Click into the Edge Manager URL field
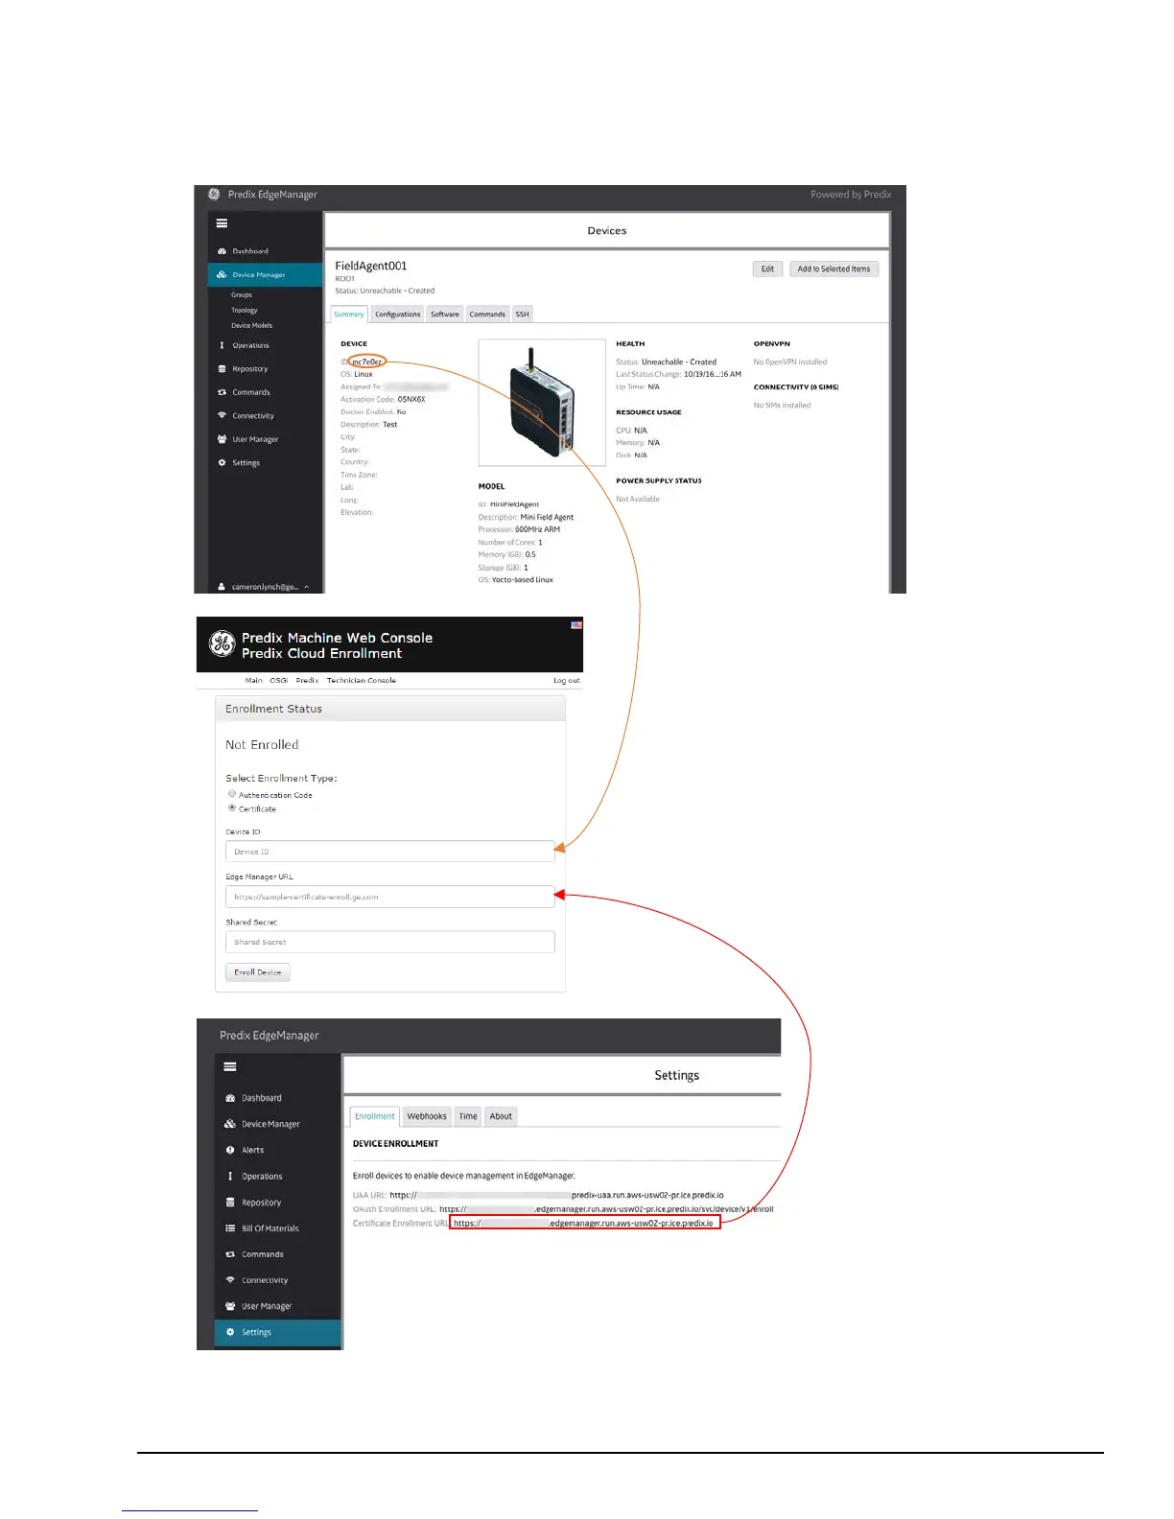 tap(389, 897)
